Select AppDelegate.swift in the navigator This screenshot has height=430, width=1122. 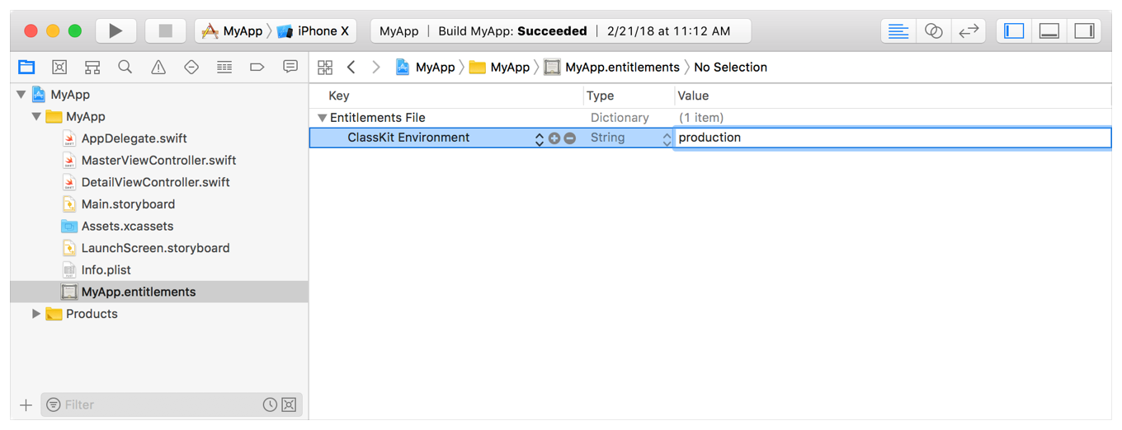(x=134, y=138)
